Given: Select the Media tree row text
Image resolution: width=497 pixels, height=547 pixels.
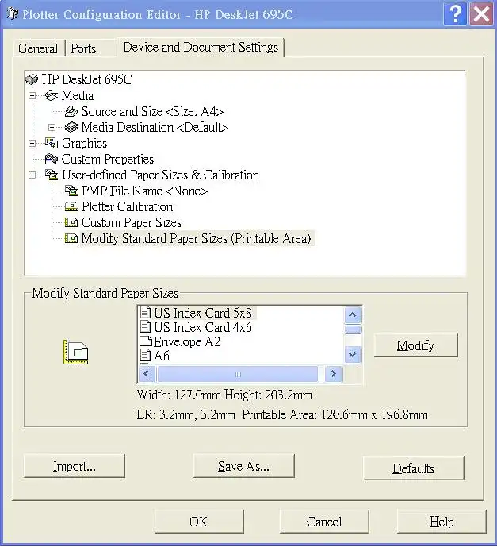Looking at the screenshot, I should [x=78, y=95].
